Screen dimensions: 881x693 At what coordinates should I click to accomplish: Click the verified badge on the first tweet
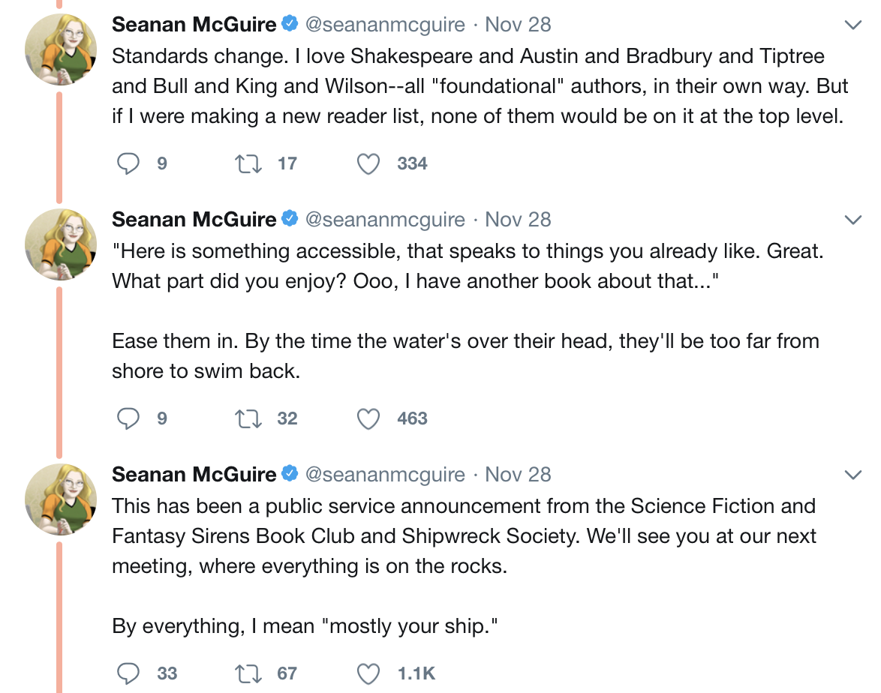(x=290, y=25)
